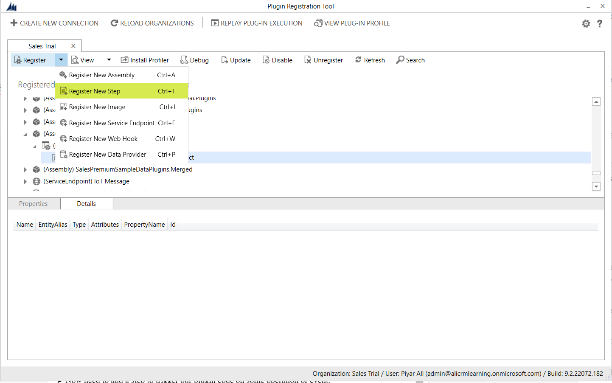Click the tree scroll up arrow
The image size is (612, 383).
596,101
